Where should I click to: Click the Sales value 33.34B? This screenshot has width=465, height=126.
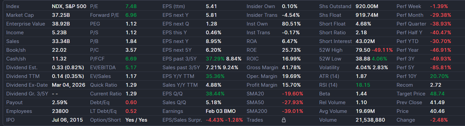61,41
